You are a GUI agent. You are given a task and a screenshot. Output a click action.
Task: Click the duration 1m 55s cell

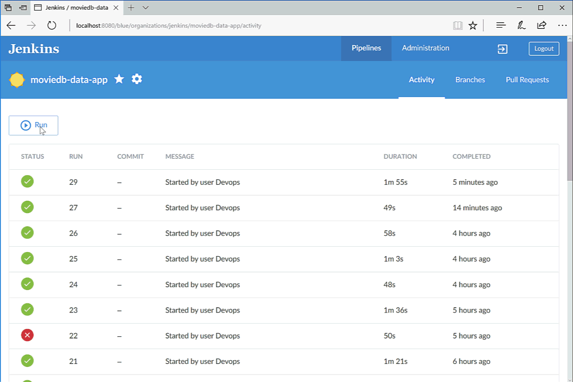pyautogui.click(x=395, y=182)
